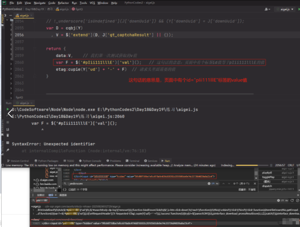Open the user account icon dropdown

pos(267,9)
